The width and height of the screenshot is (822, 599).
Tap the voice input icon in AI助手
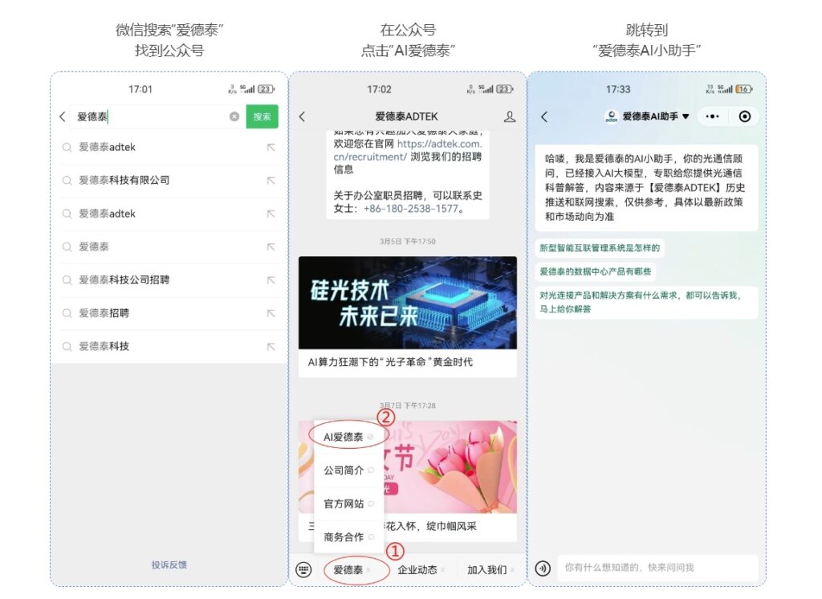coord(543,568)
